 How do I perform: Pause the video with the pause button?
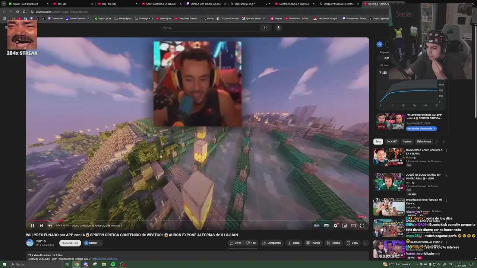click(32, 226)
